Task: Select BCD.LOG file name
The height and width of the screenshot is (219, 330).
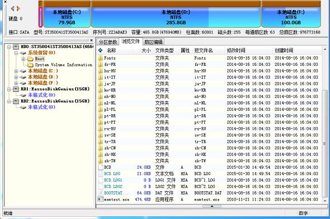Action: point(112,174)
